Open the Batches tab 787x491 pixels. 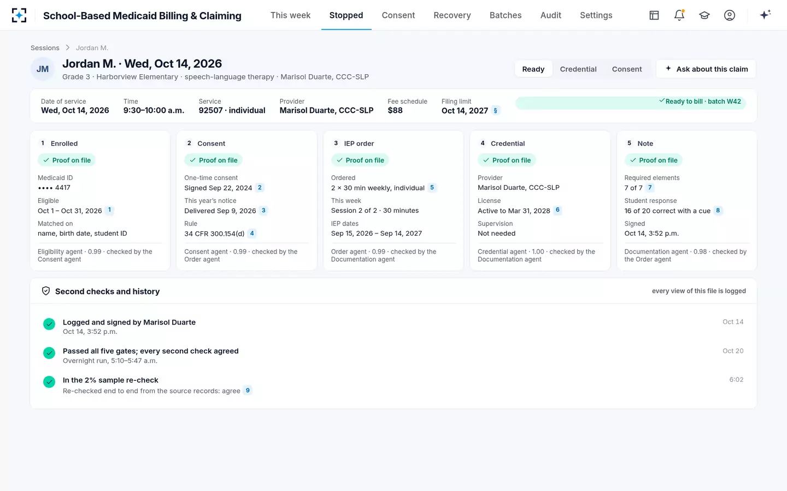pos(506,15)
